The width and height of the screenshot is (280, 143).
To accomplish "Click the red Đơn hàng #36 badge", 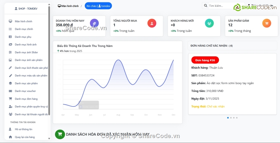I will point(205,60).
